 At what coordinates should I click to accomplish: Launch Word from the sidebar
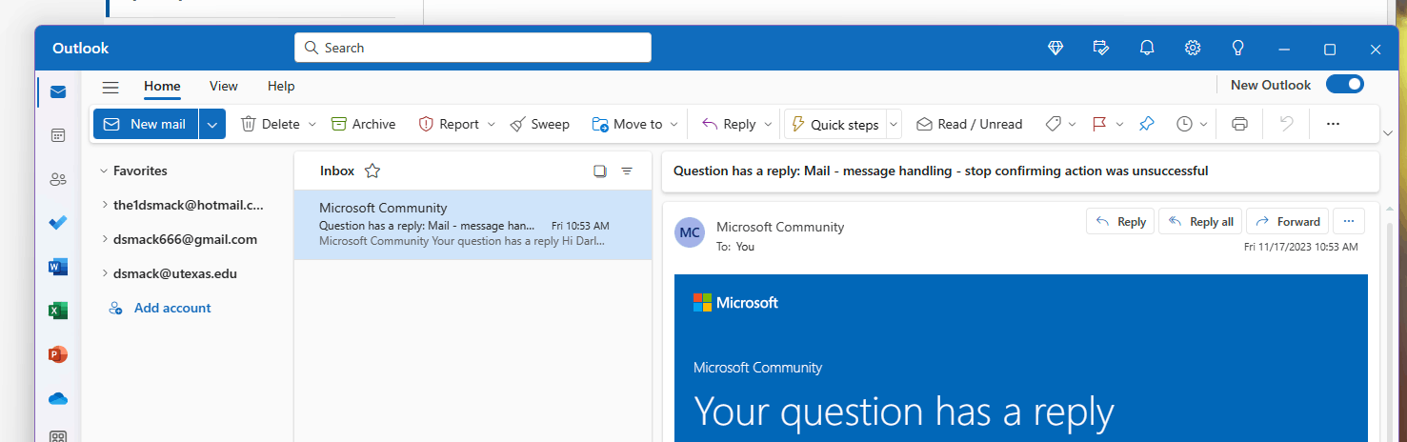pos(58,267)
